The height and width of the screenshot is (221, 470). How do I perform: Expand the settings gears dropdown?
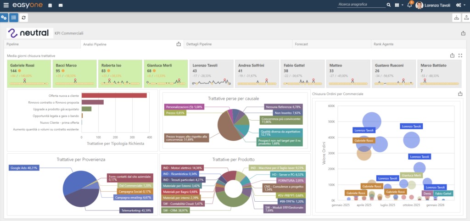click(x=460, y=5)
